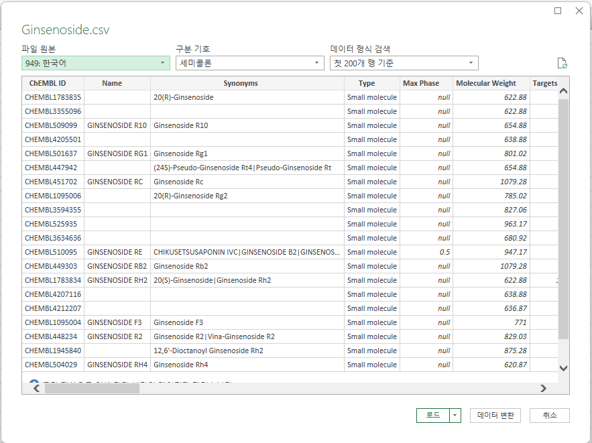Select the ChEMBL ID column header
The height and width of the screenshot is (443, 592).
point(53,83)
